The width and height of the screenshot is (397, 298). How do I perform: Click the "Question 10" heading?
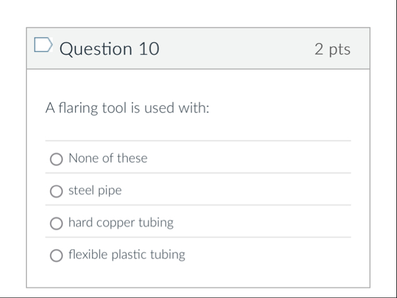(109, 49)
